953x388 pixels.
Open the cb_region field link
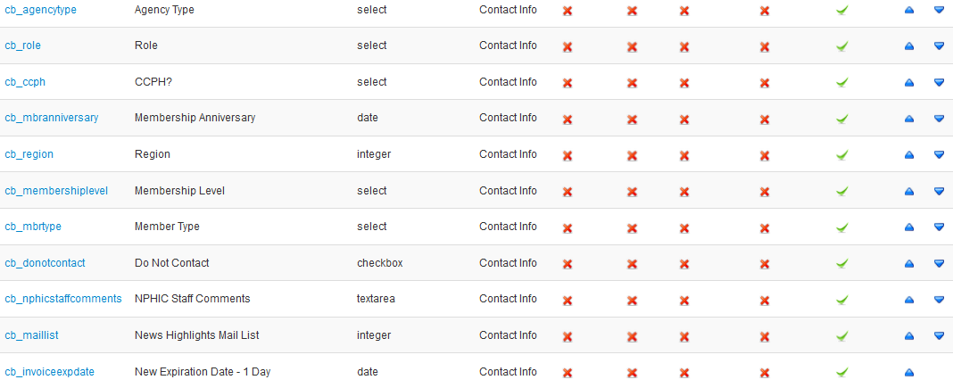coord(29,154)
